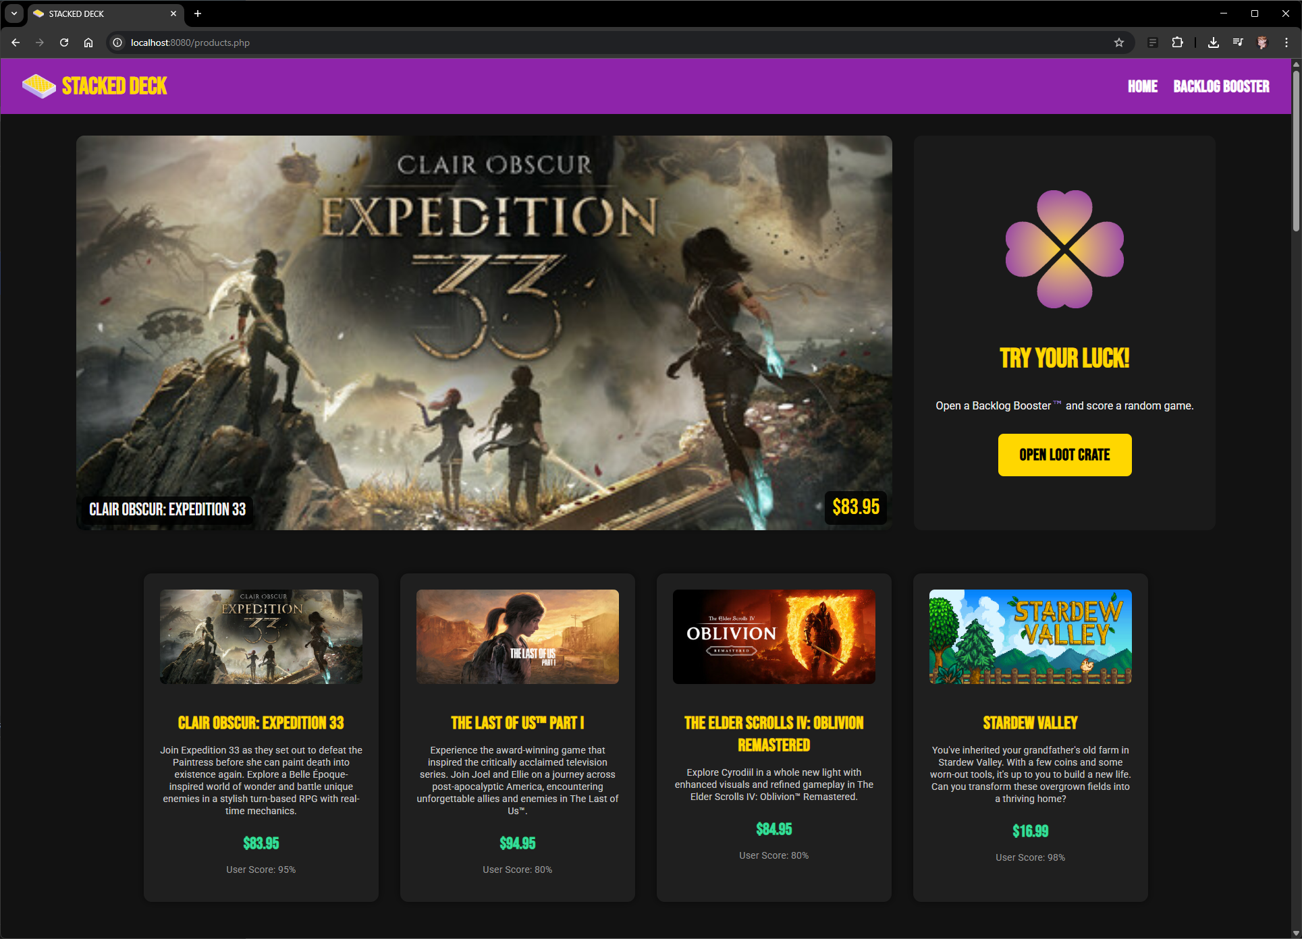Select THE LAST OF US PART I title
1302x939 pixels.
[518, 723]
